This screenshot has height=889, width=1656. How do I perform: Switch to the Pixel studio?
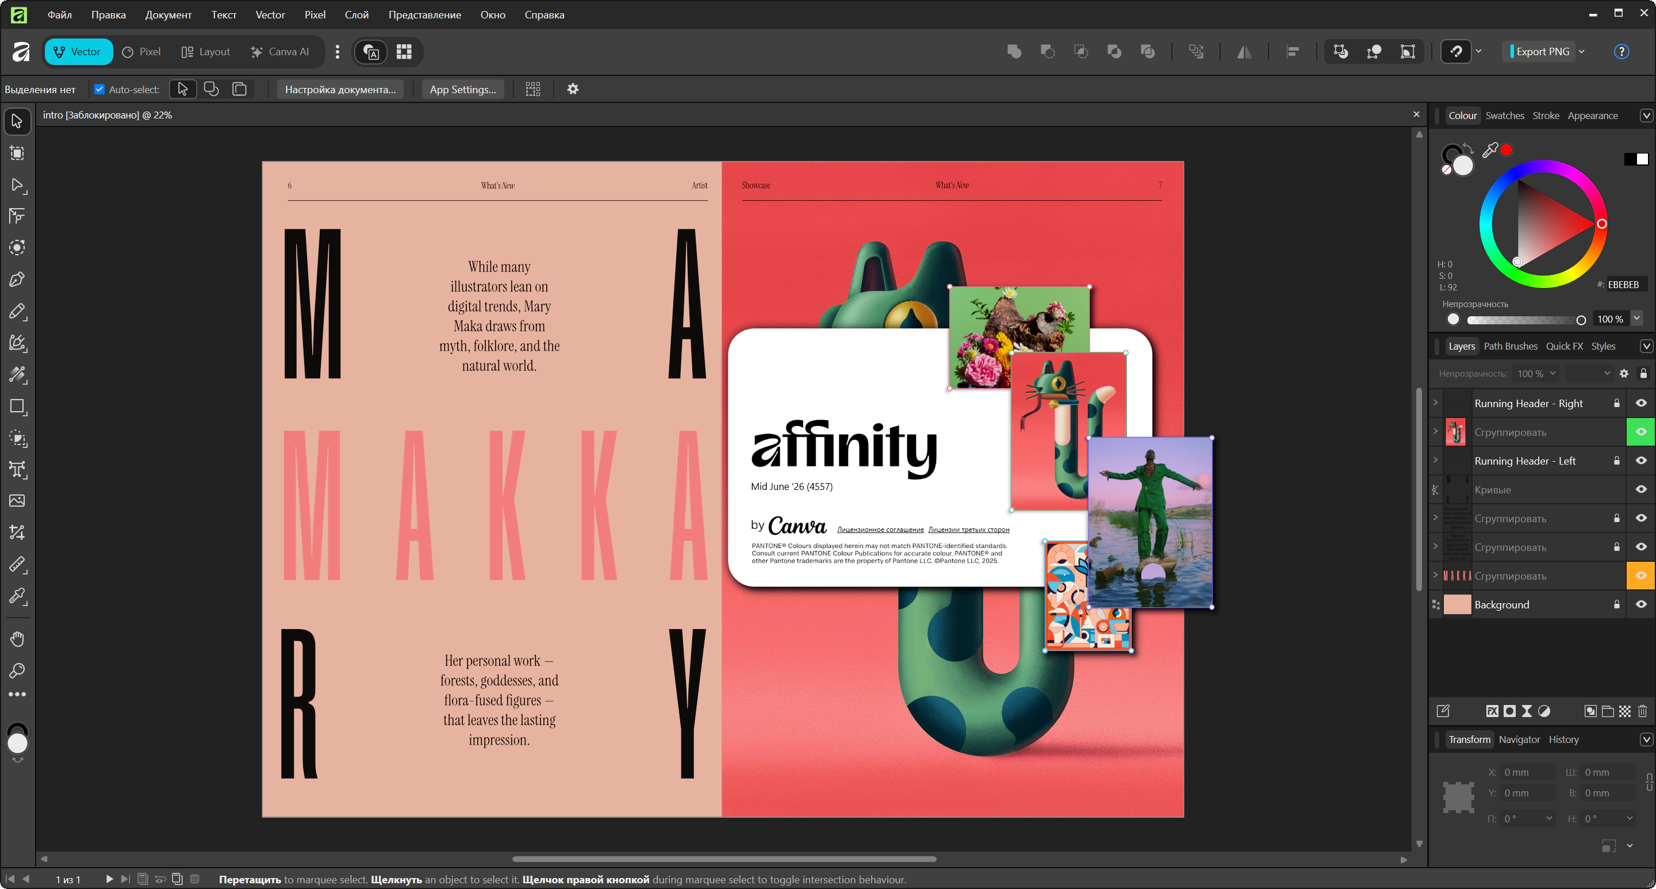pos(141,51)
